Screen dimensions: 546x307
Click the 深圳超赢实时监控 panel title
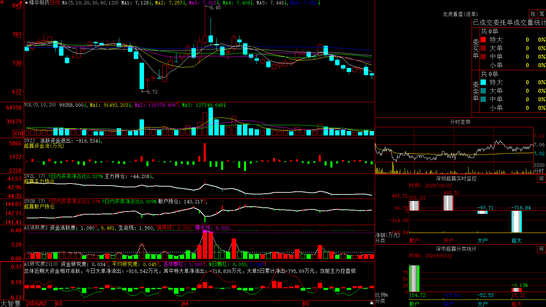(456, 178)
